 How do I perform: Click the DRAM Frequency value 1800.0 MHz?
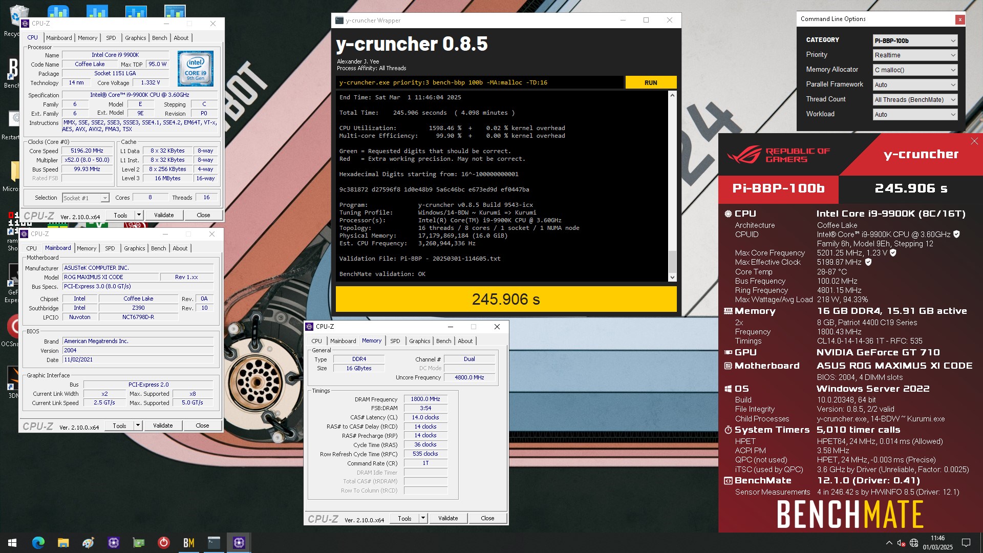click(425, 399)
